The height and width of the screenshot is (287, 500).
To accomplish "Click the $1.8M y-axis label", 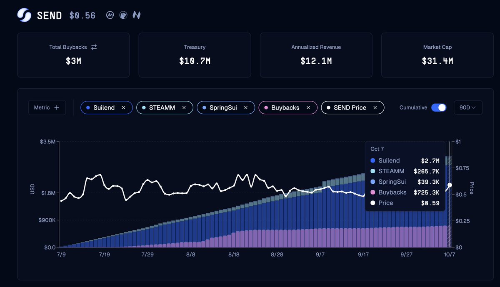I will click(x=47, y=193).
